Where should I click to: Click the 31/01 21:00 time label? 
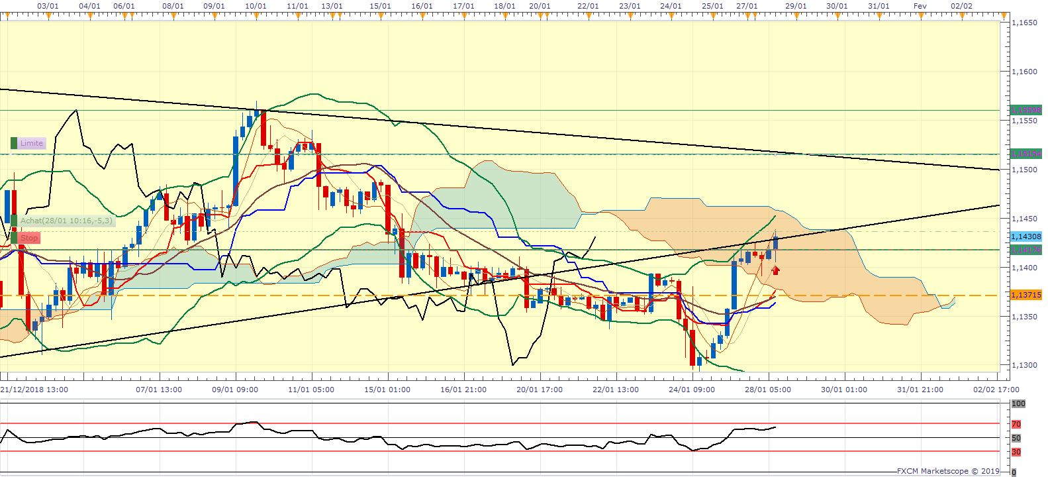[920, 390]
